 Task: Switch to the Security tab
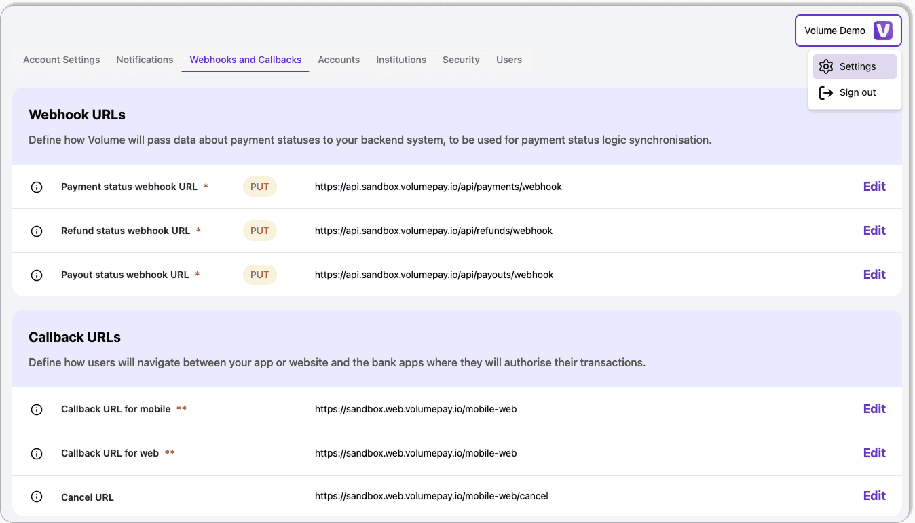click(461, 60)
